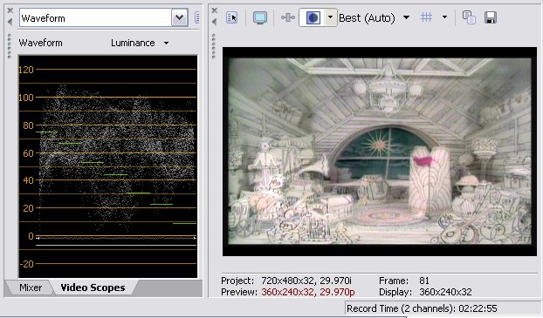
Task: Toggle preview on external monitor icon
Action: (260, 17)
